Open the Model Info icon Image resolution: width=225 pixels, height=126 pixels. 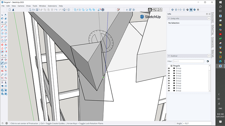tap(69, 10)
